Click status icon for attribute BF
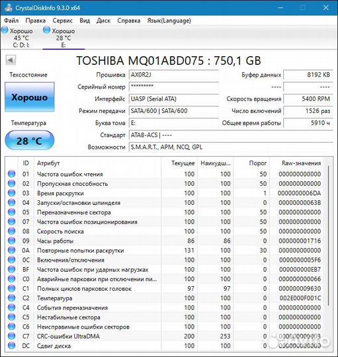Screen dimensions: 338x357 [12, 270]
